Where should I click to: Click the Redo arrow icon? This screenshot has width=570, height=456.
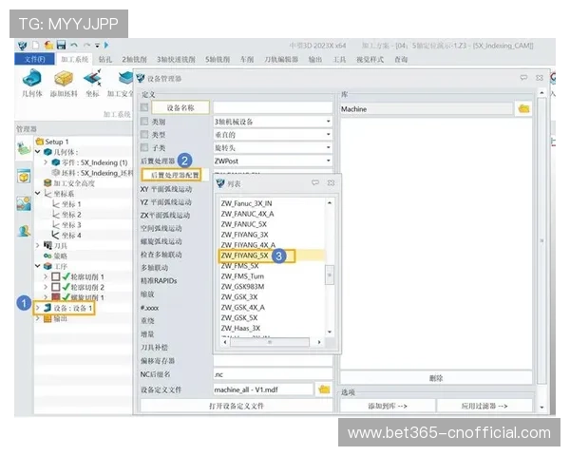point(86,45)
